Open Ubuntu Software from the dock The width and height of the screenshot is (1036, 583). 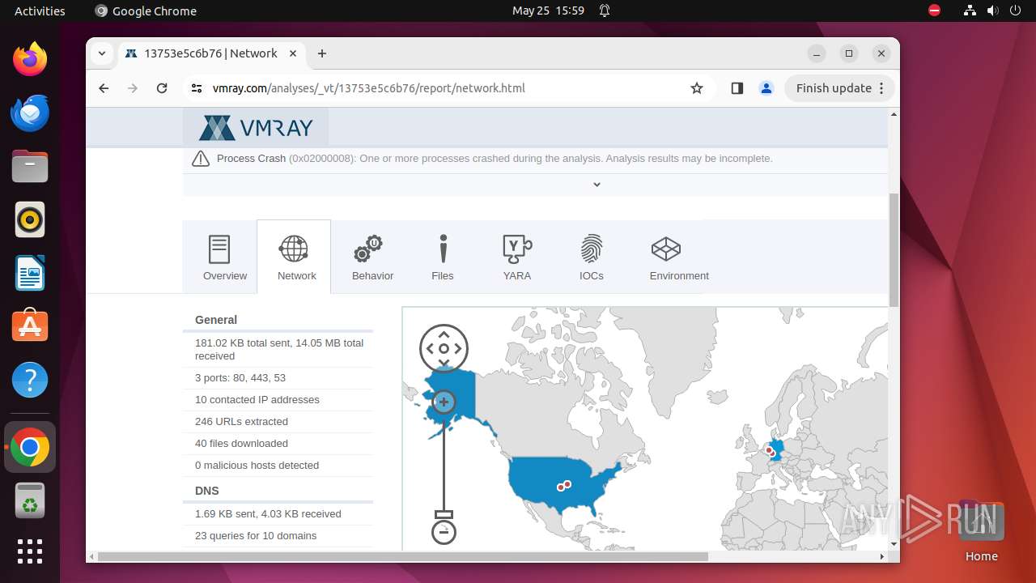[x=30, y=326]
